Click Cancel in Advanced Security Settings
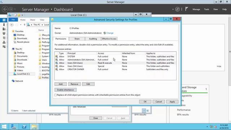 point(158,102)
